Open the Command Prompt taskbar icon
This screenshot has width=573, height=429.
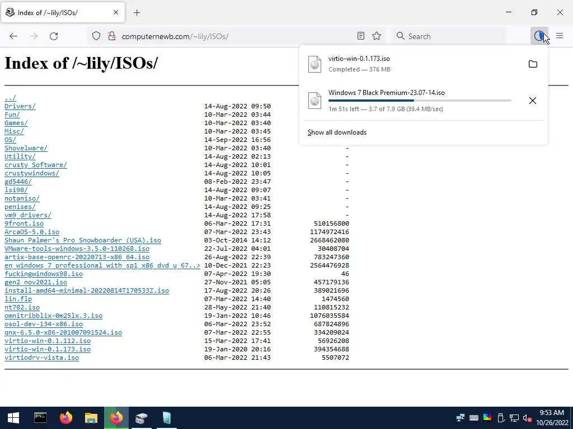(40, 418)
